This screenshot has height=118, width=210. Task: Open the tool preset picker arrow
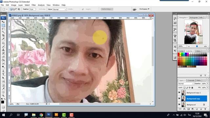tap(7, 9)
